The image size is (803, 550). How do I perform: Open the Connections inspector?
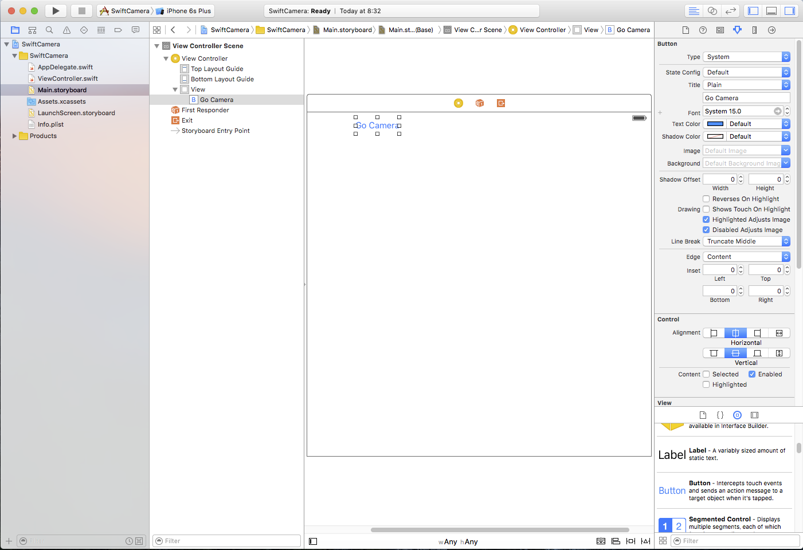(771, 30)
